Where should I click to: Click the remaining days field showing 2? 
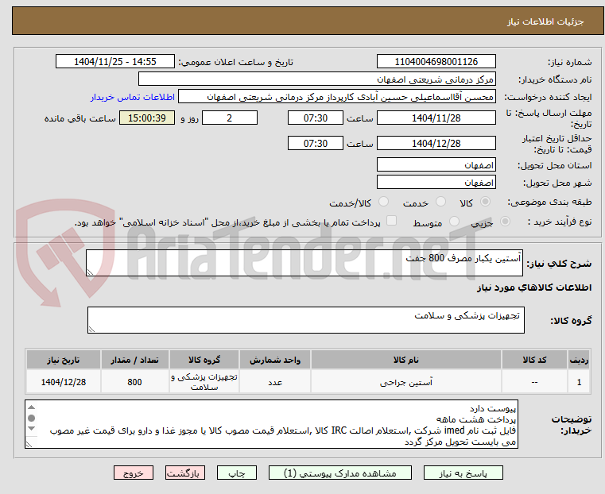(230, 118)
